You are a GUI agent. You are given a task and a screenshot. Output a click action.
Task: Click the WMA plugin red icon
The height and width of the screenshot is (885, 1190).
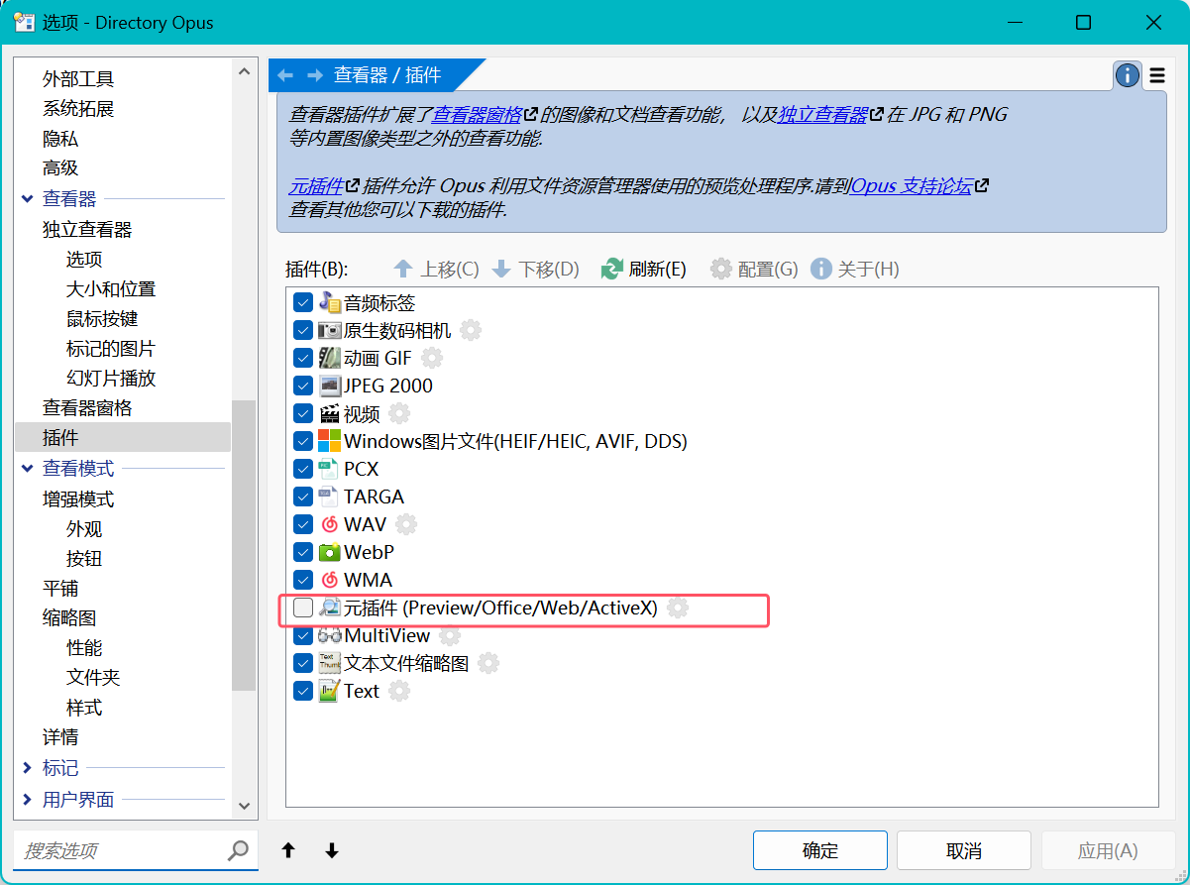pyautogui.click(x=330, y=580)
